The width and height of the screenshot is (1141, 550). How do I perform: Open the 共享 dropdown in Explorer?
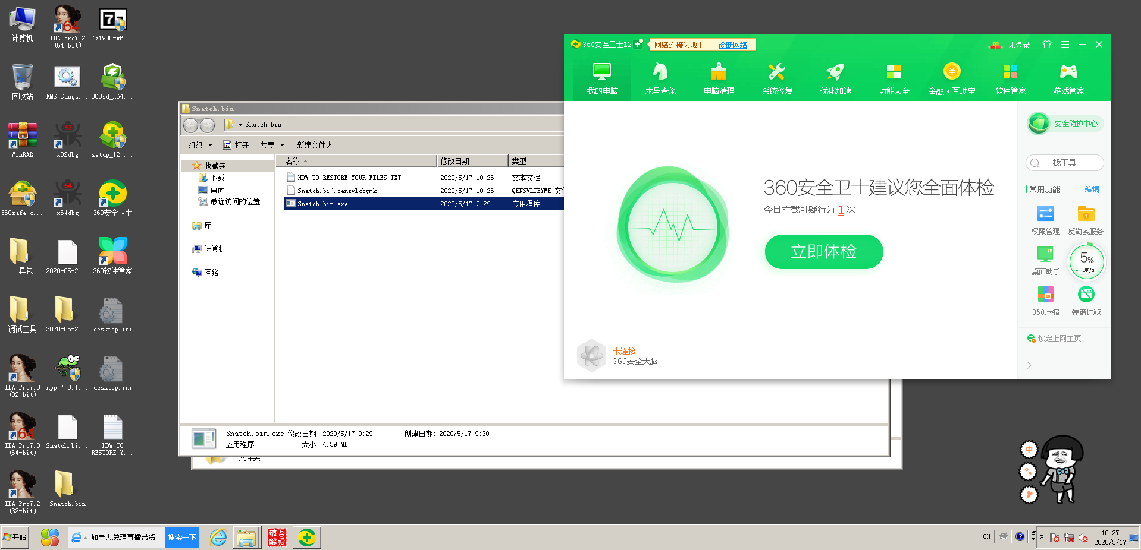(x=272, y=145)
